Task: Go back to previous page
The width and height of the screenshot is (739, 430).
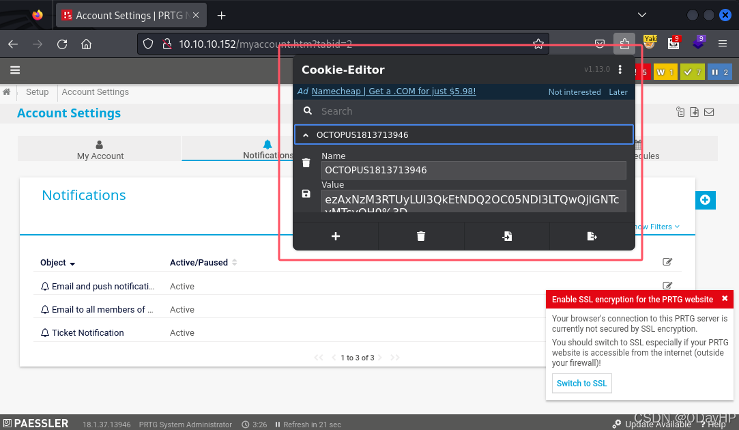Action: click(13, 44)
